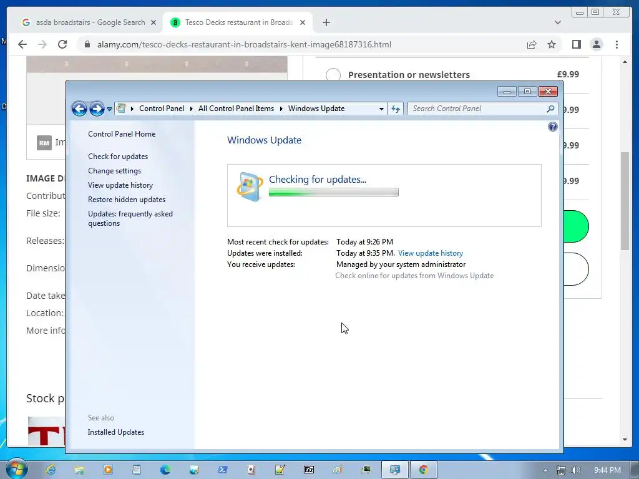Expand the arrow after All Control Panel Items
639x479 pixels.
point(281,109)
